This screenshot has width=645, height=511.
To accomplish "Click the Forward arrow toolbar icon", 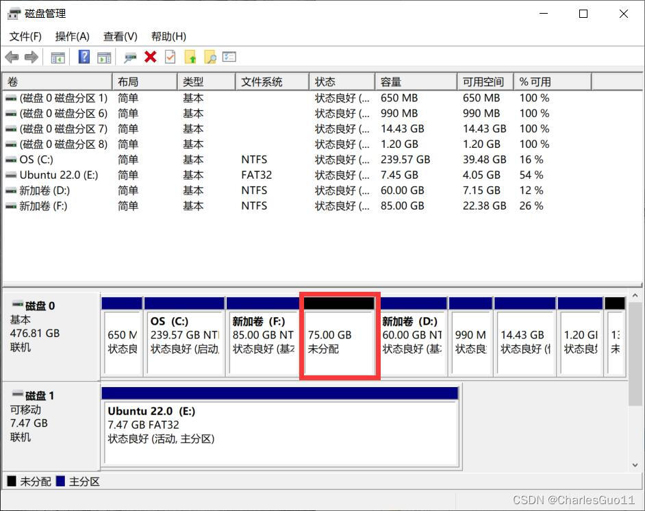I will pos(31,57).
